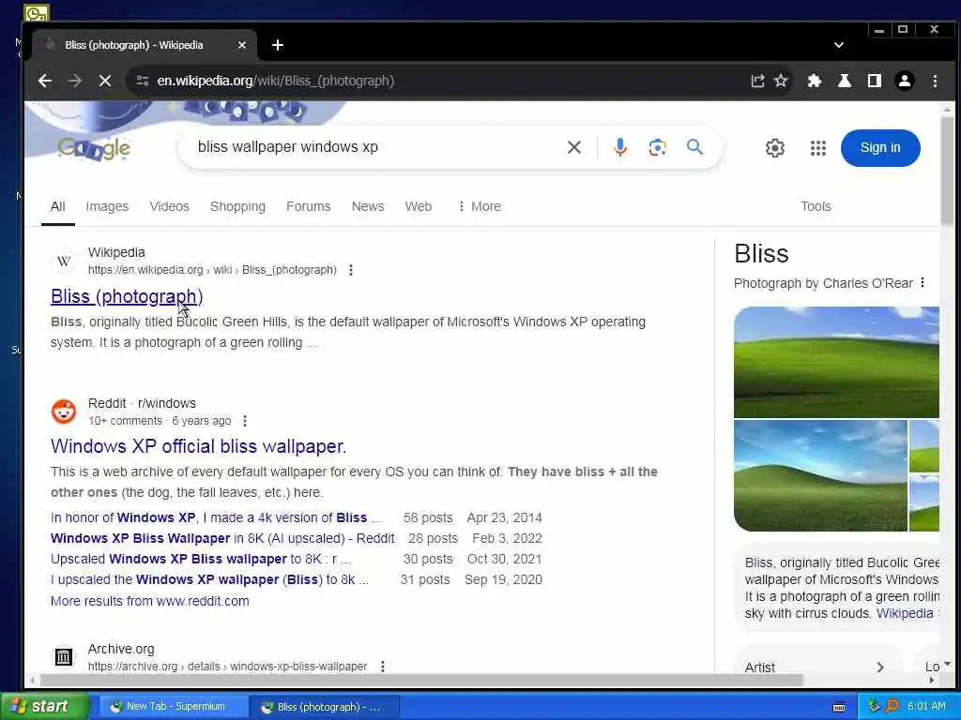The height and width of the screenshot is (720, 961).
Task: Go back to the previous page
Action: pos(45,81)
